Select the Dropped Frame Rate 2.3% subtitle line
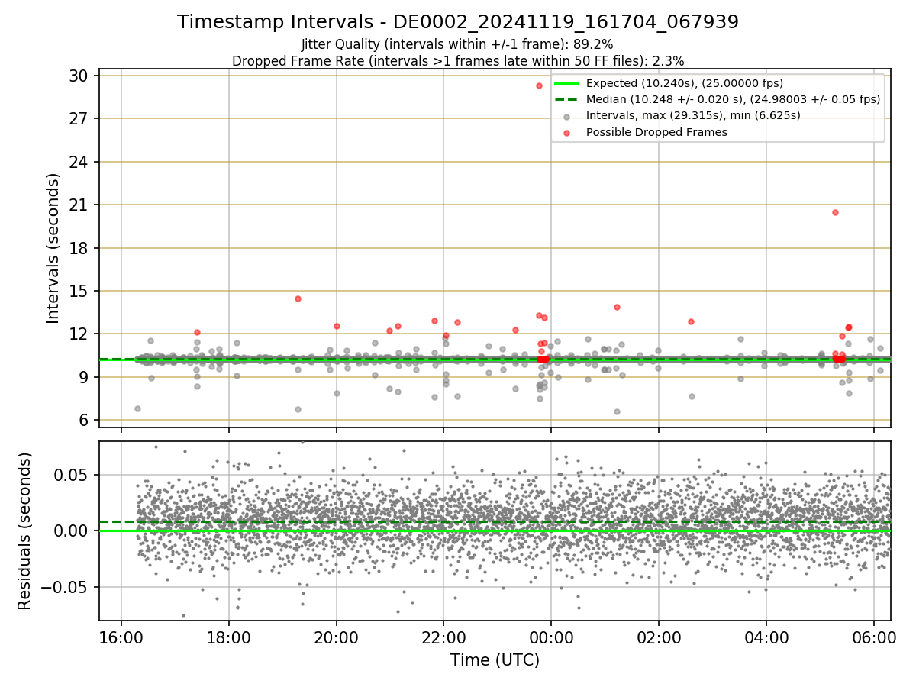The image size is (916, 687). pos(458,60)
